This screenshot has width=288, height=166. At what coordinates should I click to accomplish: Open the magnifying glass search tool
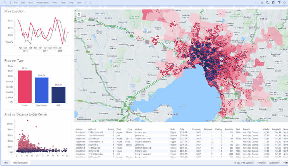click(267, 3)
